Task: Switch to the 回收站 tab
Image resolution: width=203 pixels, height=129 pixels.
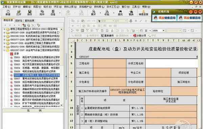Action: pyautogui.click(x=19, y=20)
